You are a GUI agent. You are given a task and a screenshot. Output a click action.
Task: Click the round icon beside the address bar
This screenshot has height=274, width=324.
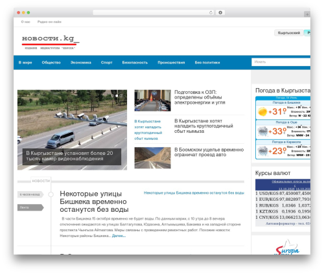(220, 12)
